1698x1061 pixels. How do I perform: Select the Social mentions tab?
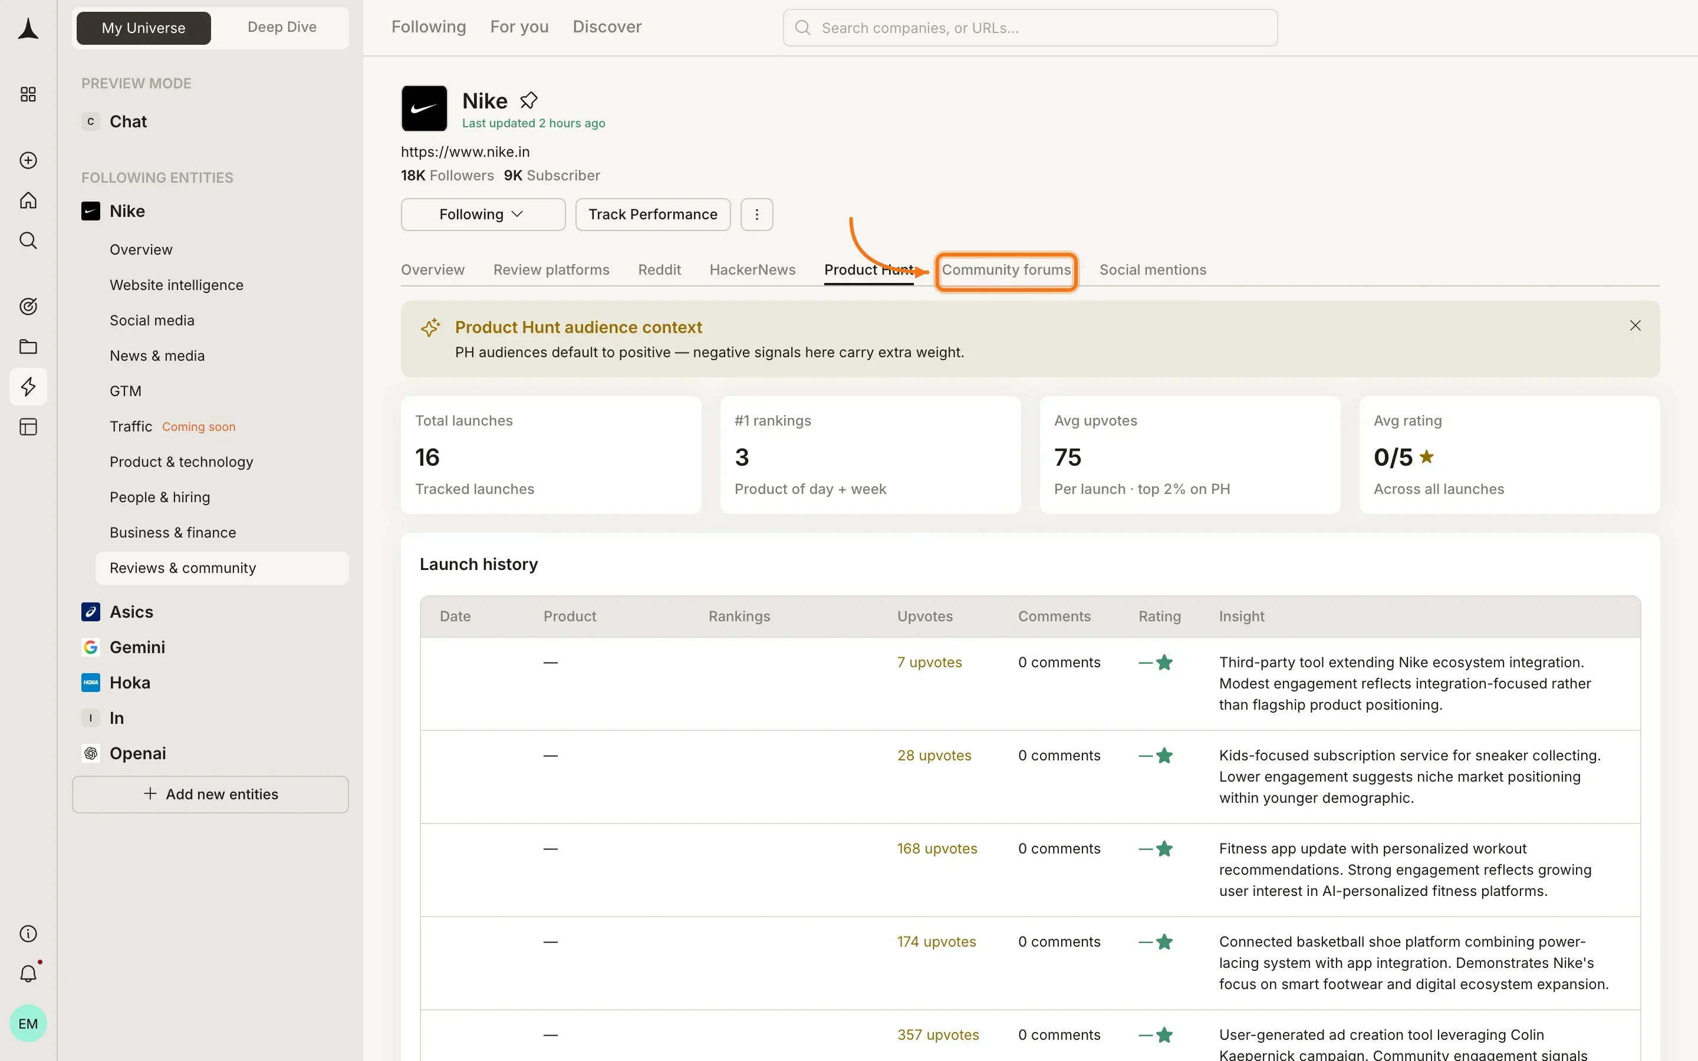[1153, 270]
